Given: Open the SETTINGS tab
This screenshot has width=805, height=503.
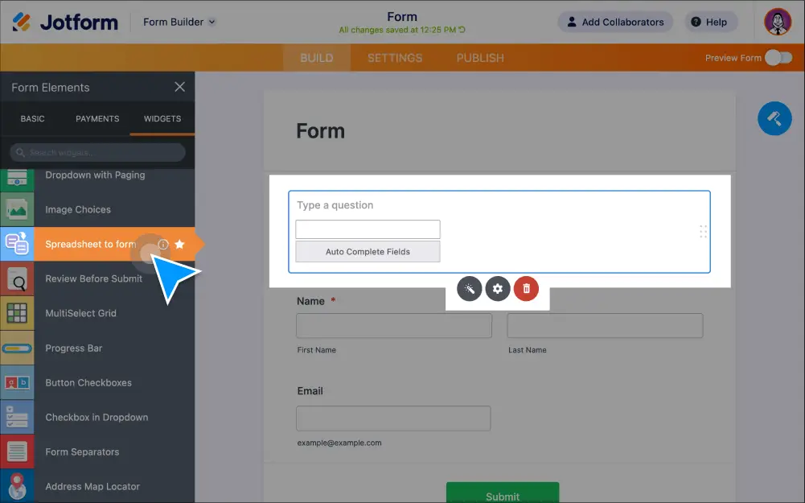Looking at the screenshot, I should 395,57.
